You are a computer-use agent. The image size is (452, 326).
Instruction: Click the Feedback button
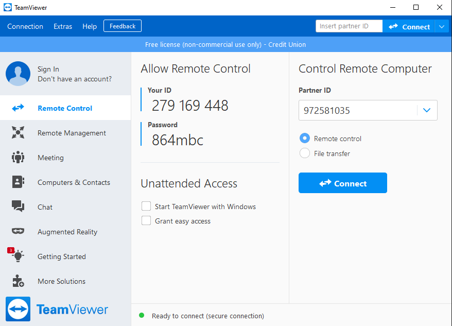[x=123, y=26]
